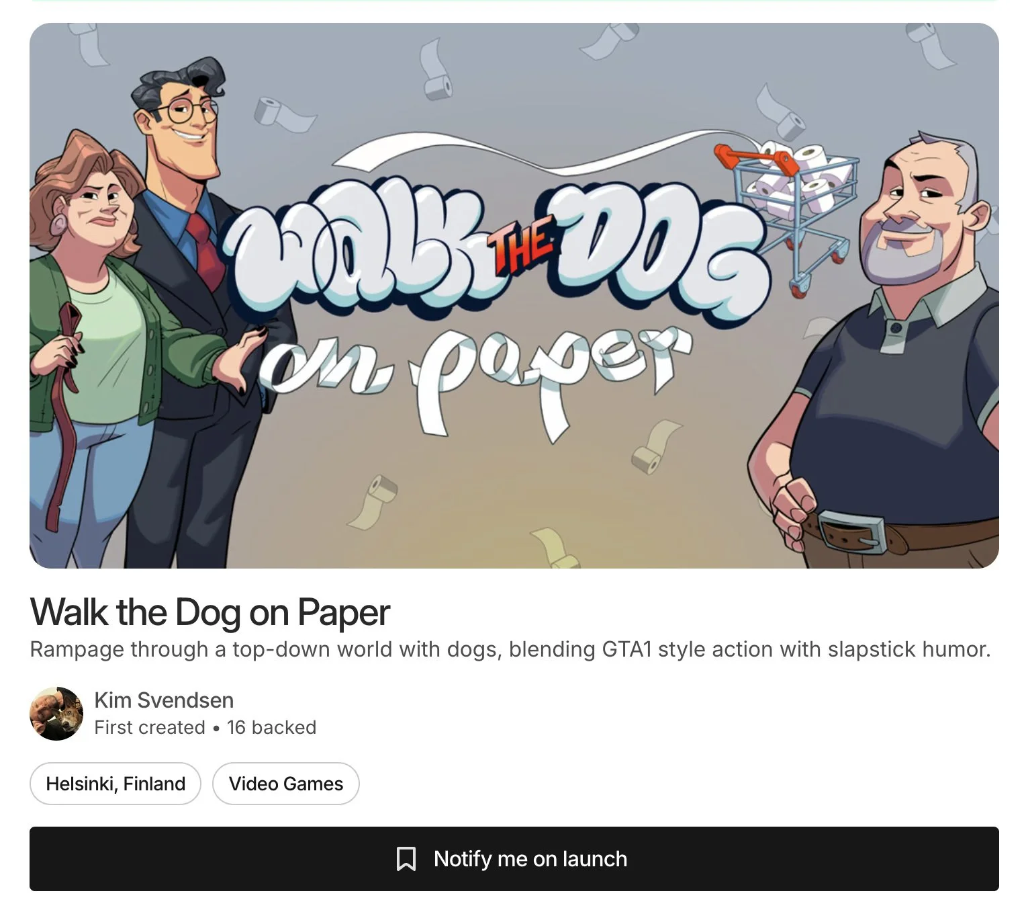This screenshot has width=1026, height=912.
Task: Open the Kim Svendsen creator name link
Action: point(164,700)
